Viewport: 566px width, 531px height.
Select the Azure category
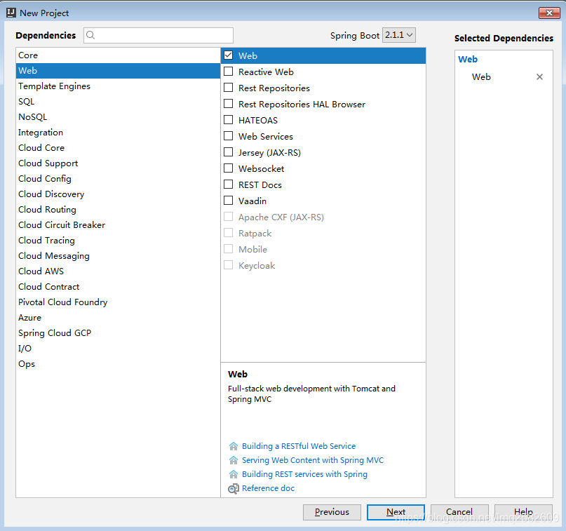(118, 318)
